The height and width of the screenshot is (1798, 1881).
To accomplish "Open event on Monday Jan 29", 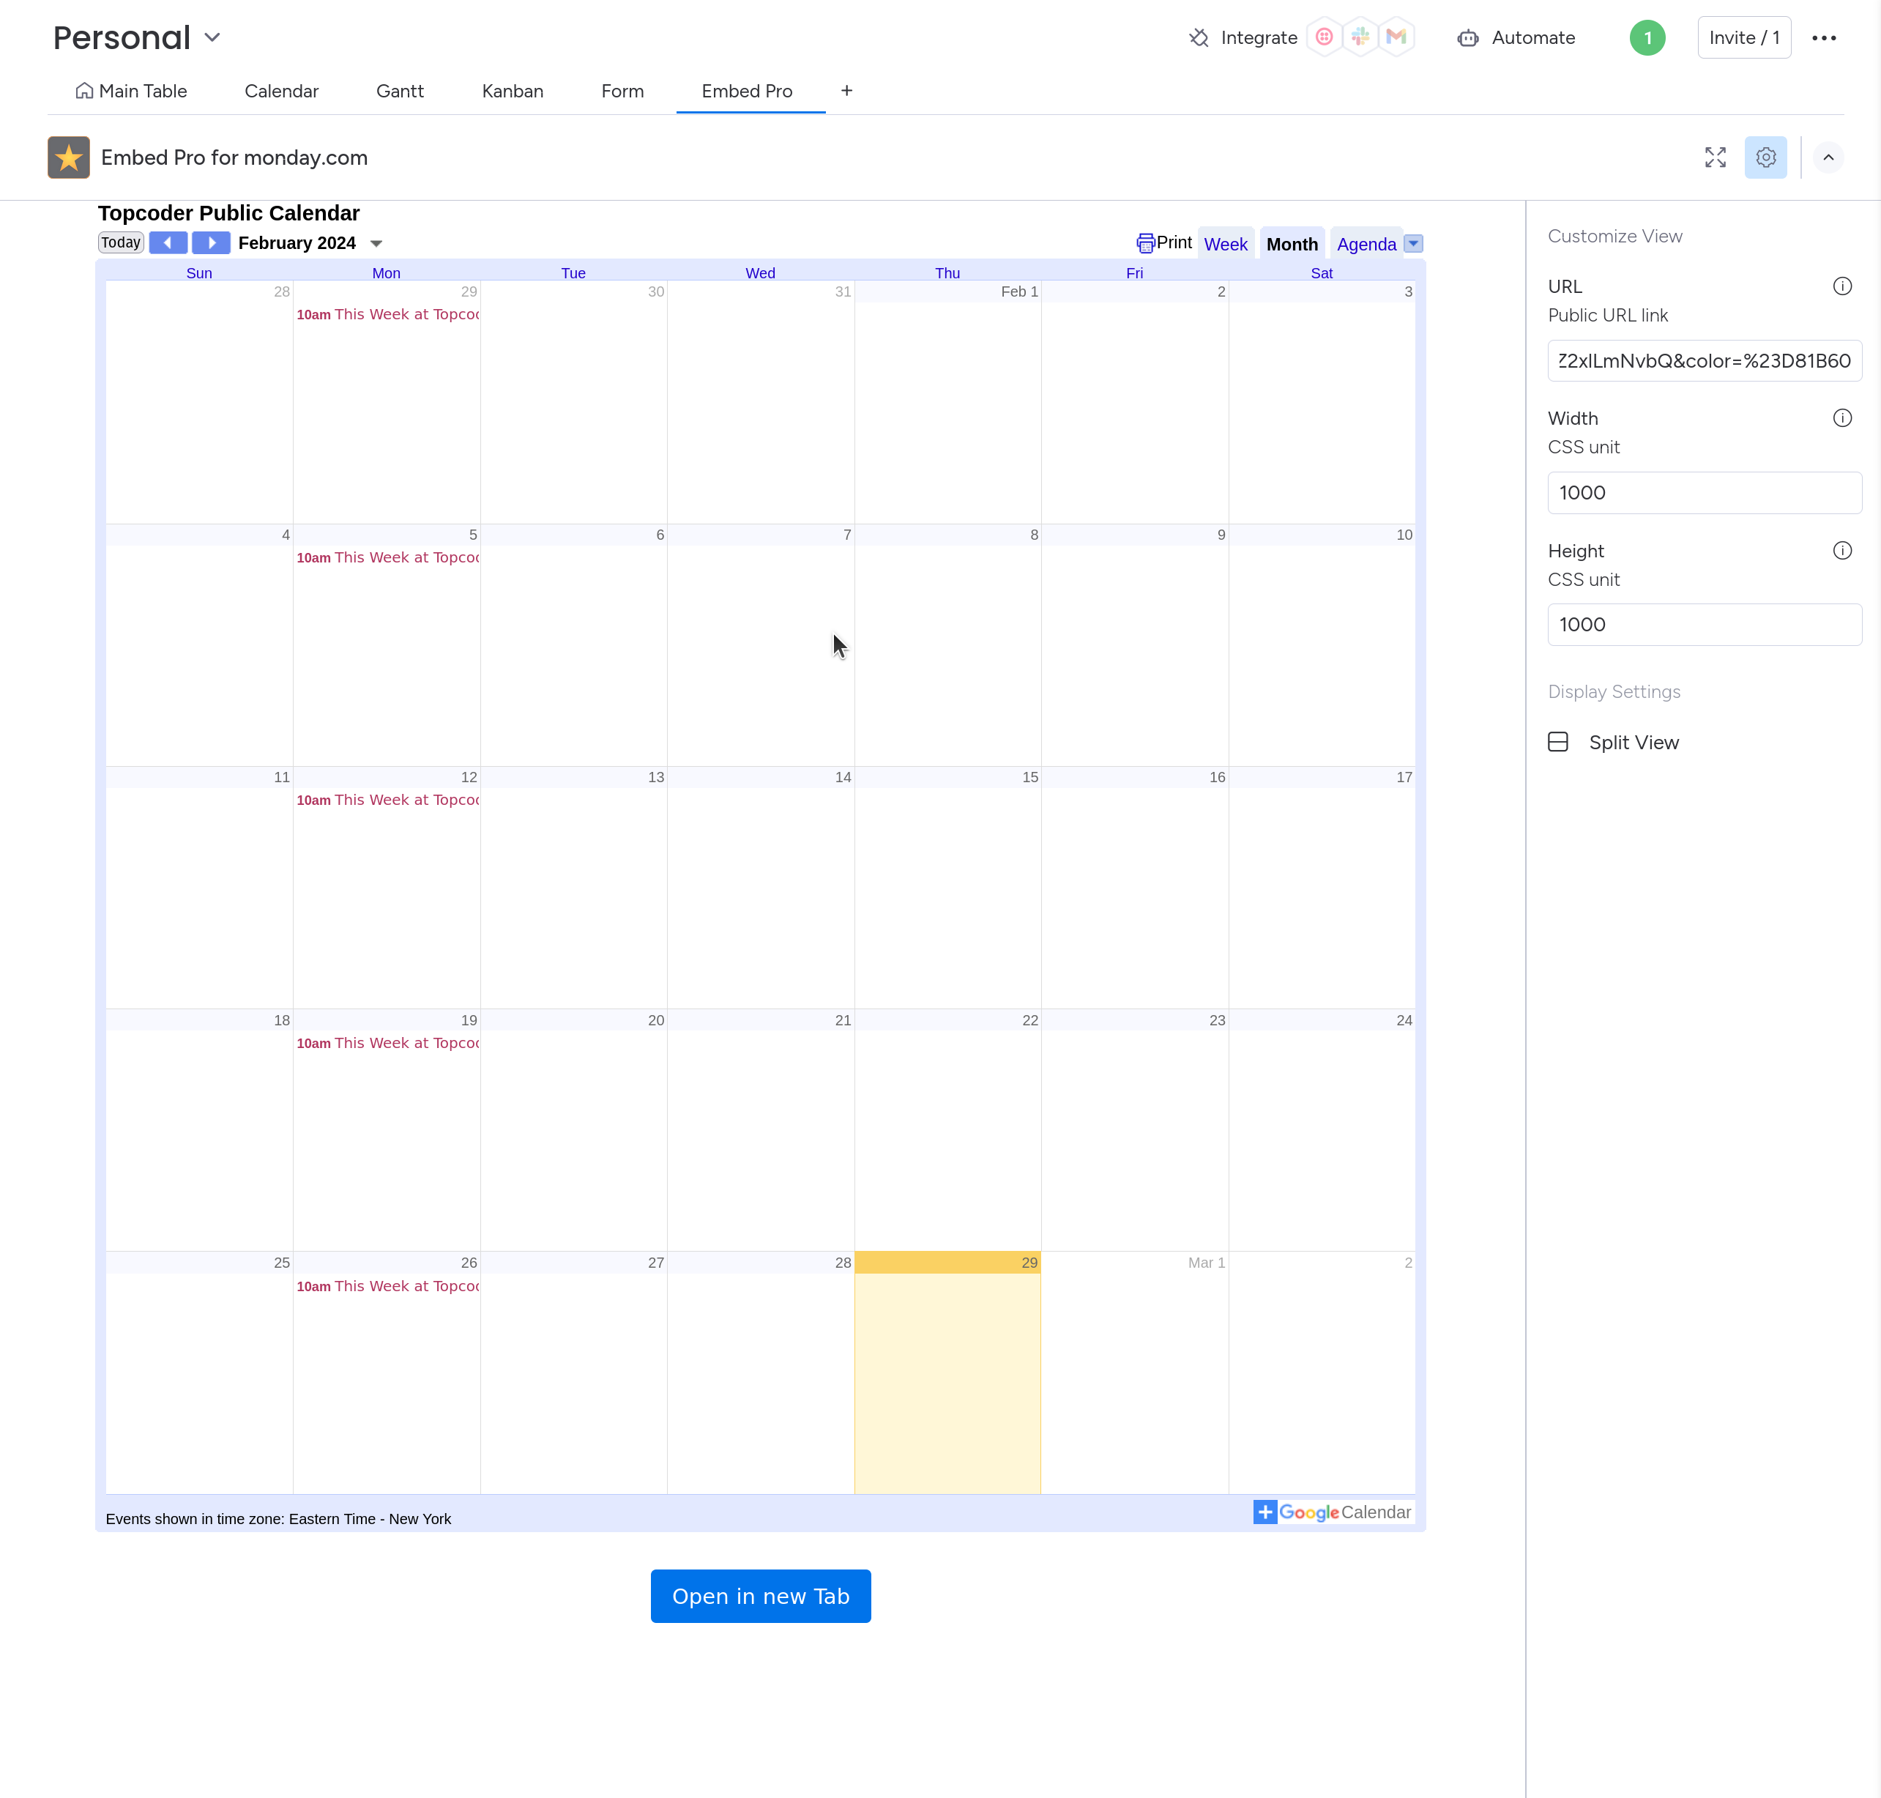I will click(387, 314).
